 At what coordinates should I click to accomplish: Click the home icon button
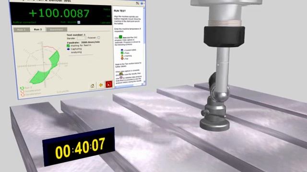pos(93,86)
